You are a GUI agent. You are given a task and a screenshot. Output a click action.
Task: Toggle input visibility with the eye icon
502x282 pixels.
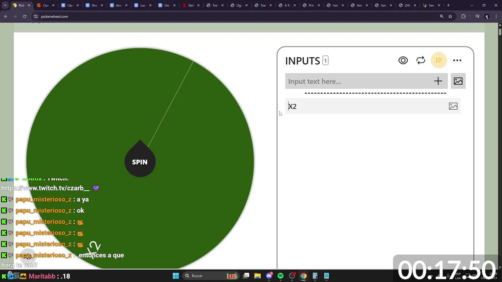pyautogui.click(x=403, y=60)
